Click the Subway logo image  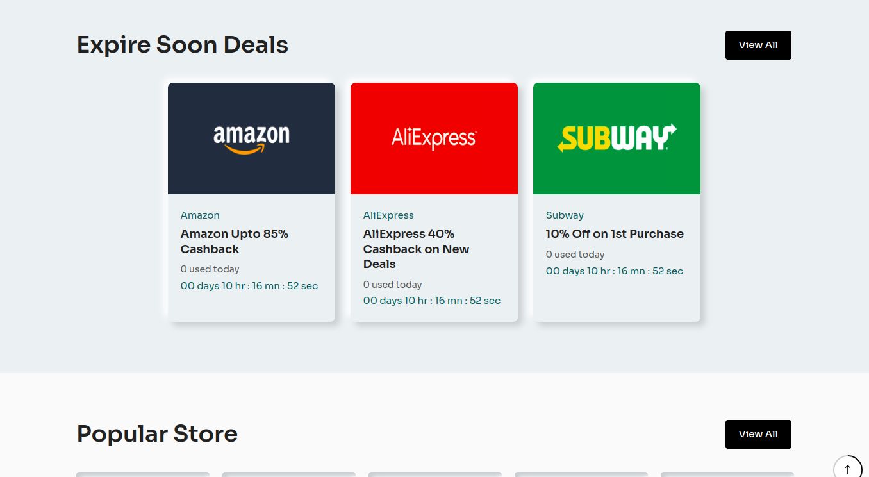click(x=616, y=138)
